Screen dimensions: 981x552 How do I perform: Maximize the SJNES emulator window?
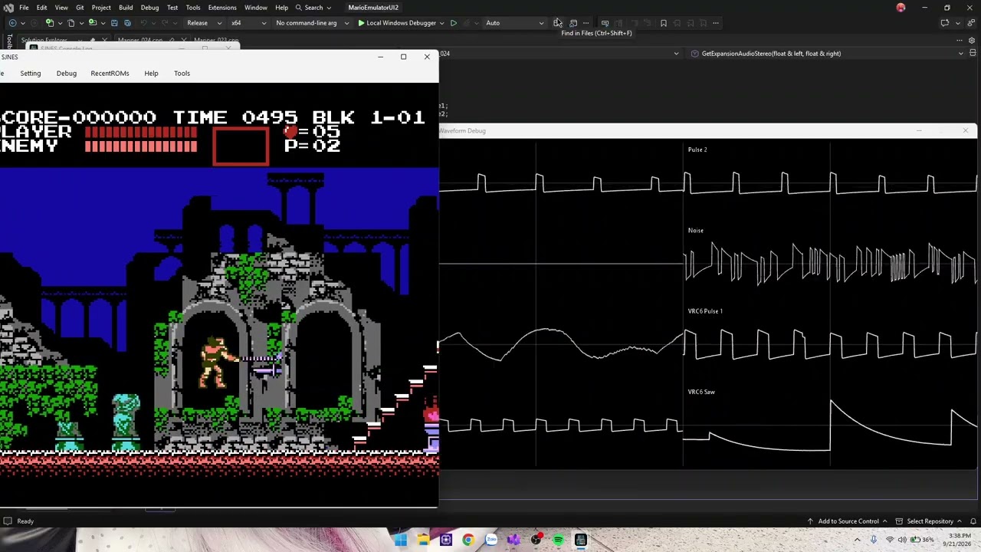(x=403, y=57)
